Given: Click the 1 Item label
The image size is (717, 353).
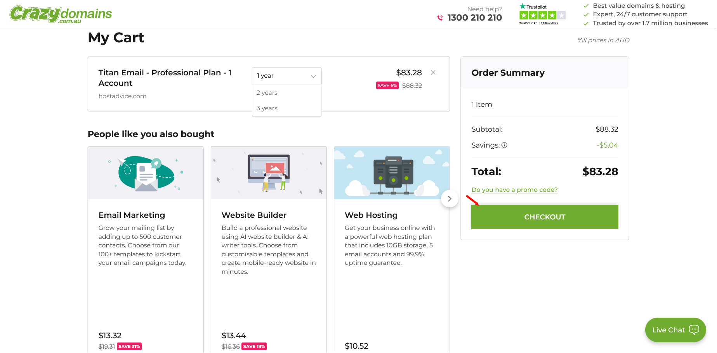Looking at the screenshot, I should click(482, 104).
